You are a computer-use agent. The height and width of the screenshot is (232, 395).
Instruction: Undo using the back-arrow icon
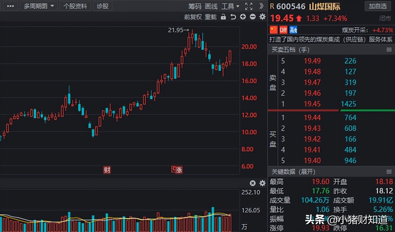click(x=233, y=17)
